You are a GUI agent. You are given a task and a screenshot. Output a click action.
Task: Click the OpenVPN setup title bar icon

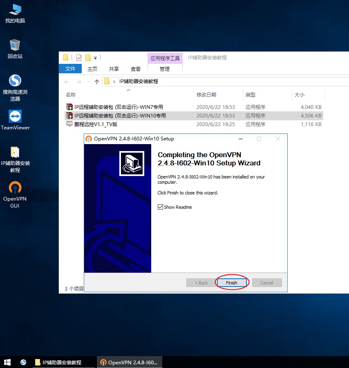click(x=89, y=139)
